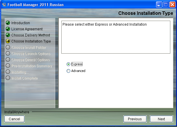Click the Choose Installation Type step label
The height and width of the screenshot is (127, 177).
coord(31,41)
